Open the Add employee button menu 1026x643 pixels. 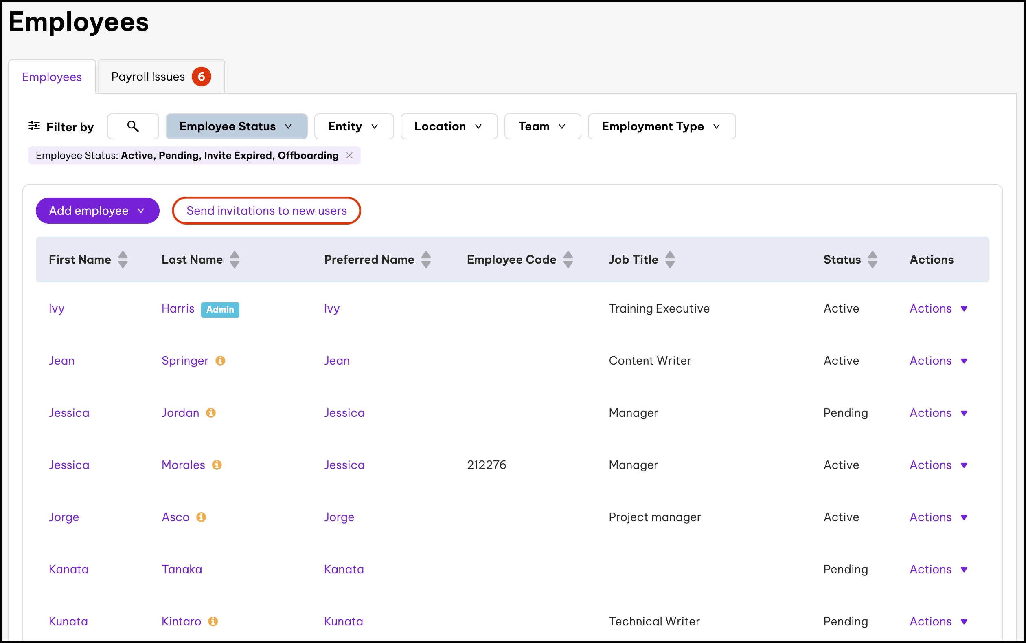pyautogui.click(x=97, y=211)
